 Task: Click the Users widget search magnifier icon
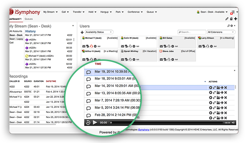pos(229,26)
